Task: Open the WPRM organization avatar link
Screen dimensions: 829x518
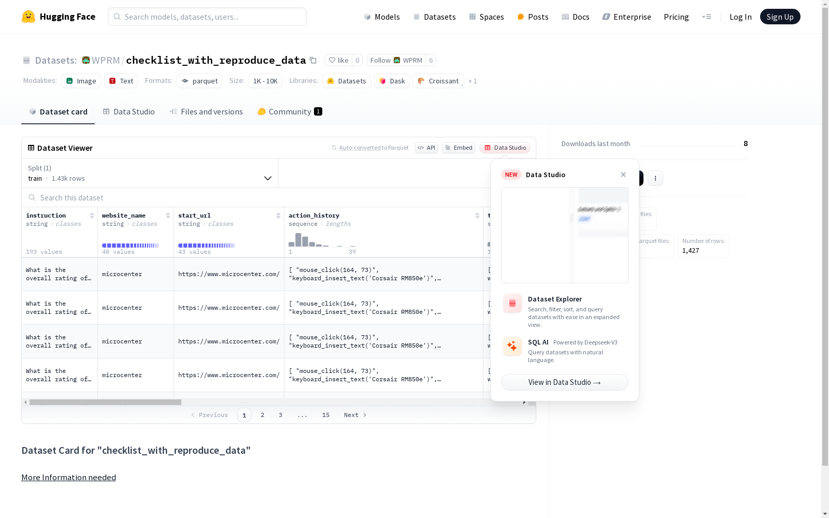Action: tap(86, 60)
